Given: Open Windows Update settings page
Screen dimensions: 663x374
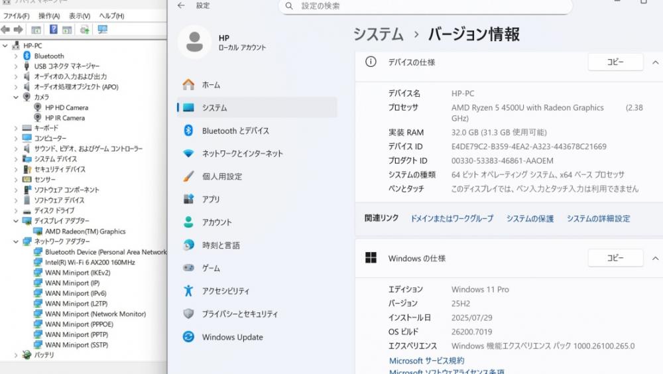Looking at the screenshot, I should point(257,337).
